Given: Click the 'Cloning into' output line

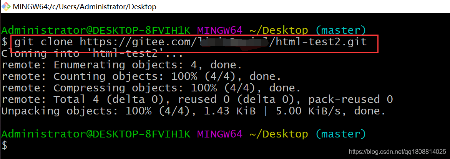Looking at the screenshot, I should pyautogui.click(x=92, y=54).
